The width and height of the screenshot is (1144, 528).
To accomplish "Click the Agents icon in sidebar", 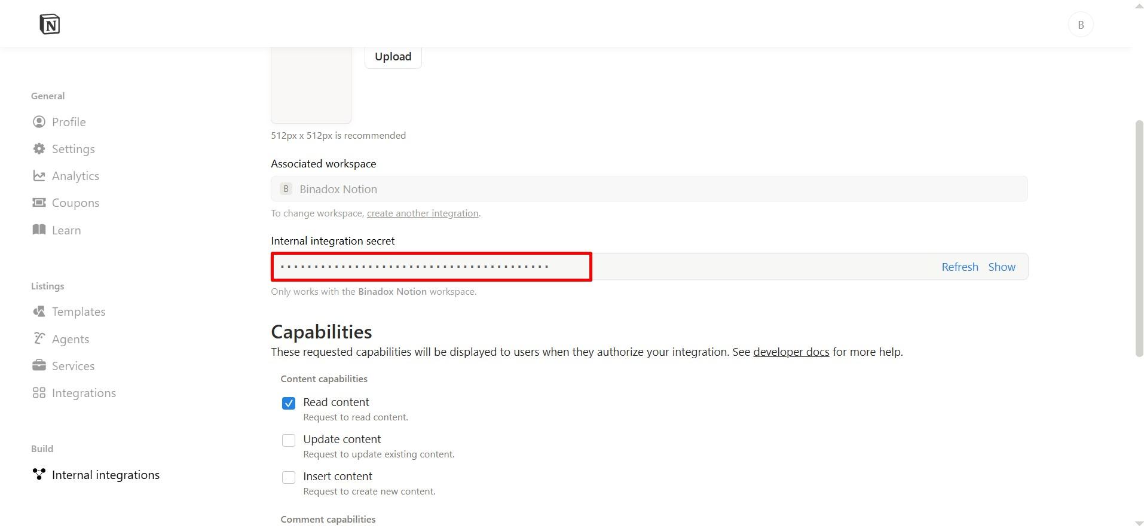I will [x=39, y=339].
